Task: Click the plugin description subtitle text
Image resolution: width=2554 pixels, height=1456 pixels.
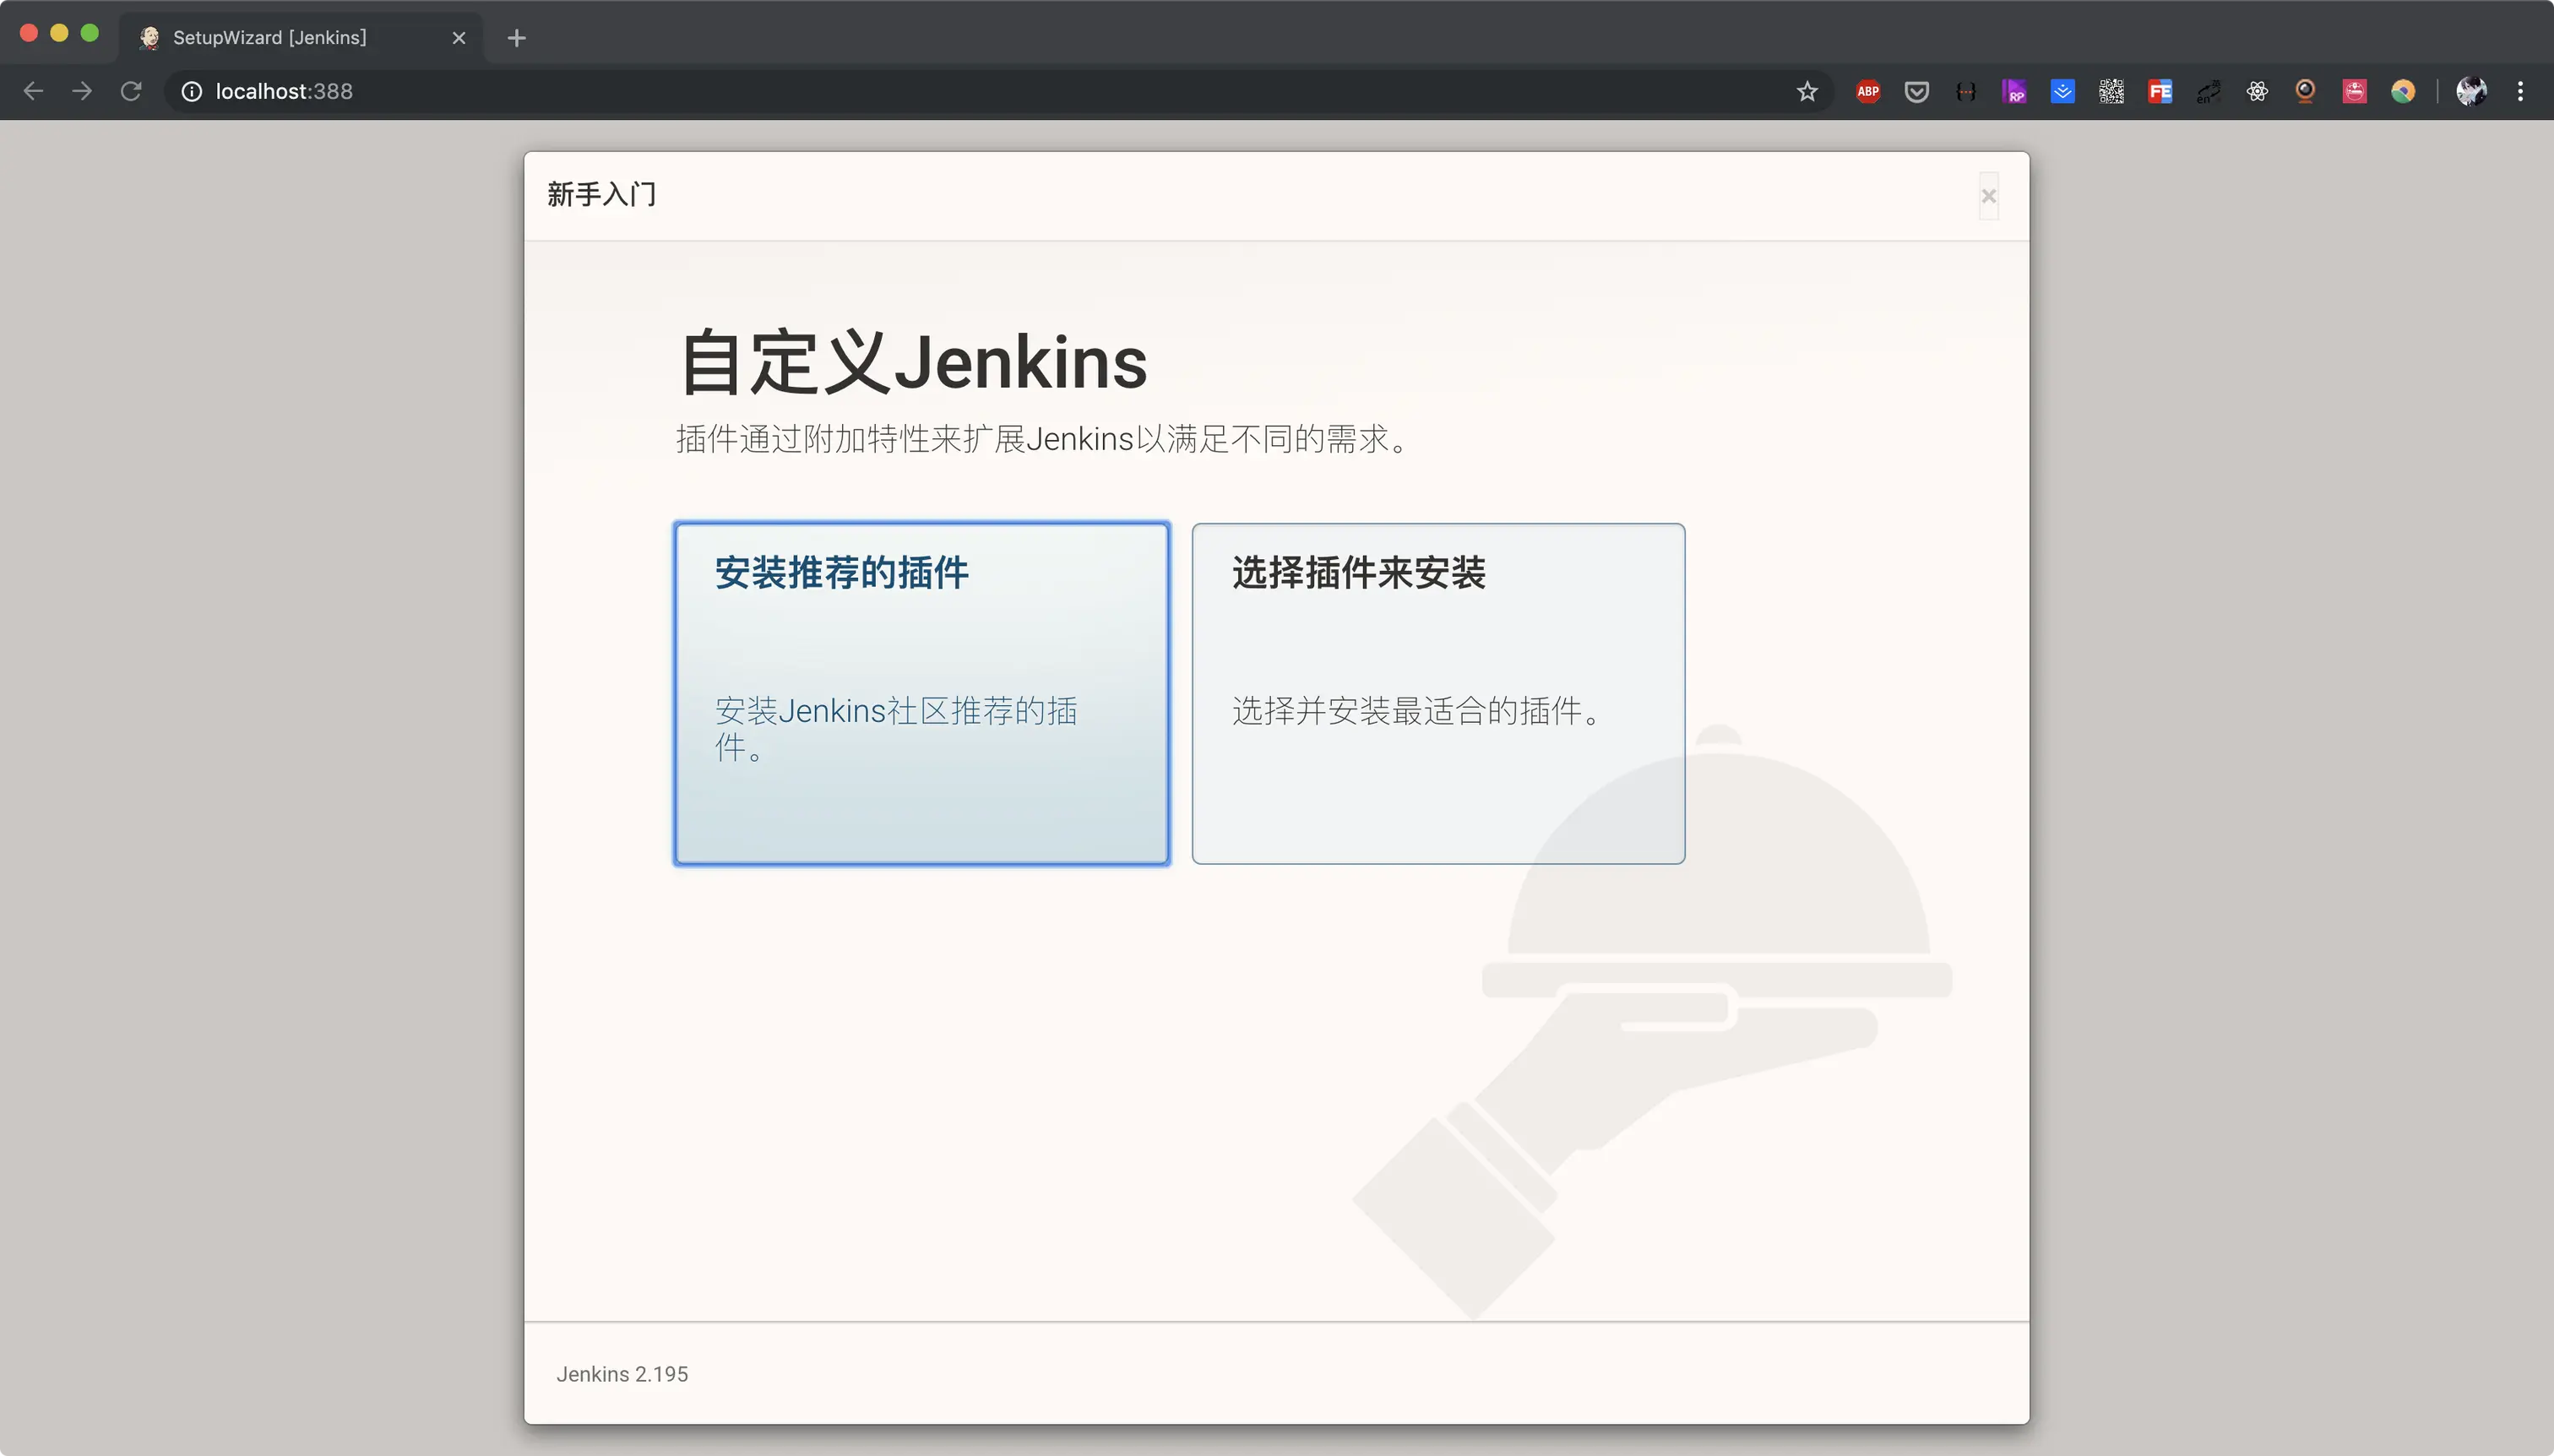Action: click(x=1044, y=438)
